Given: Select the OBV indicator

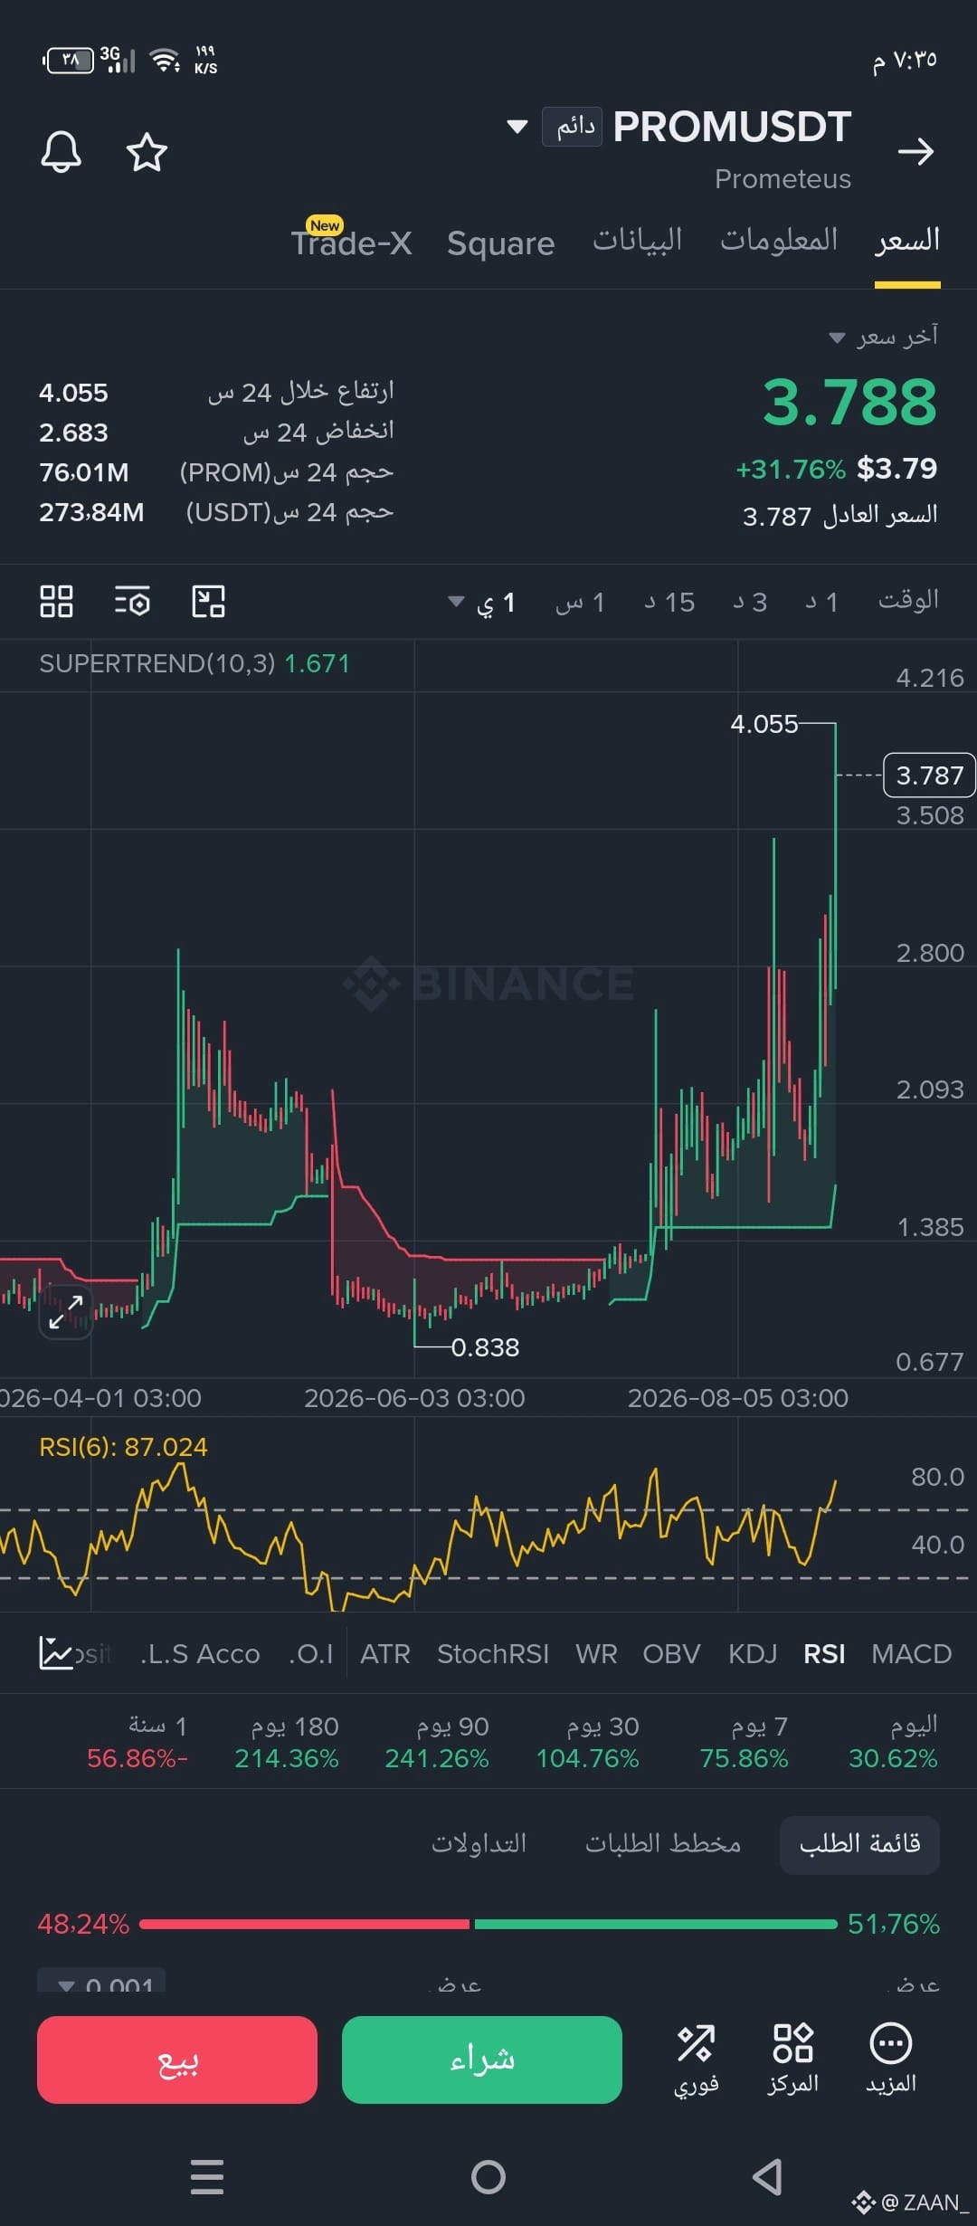Looking at the screenshot, I should [x=671, y=1654].
